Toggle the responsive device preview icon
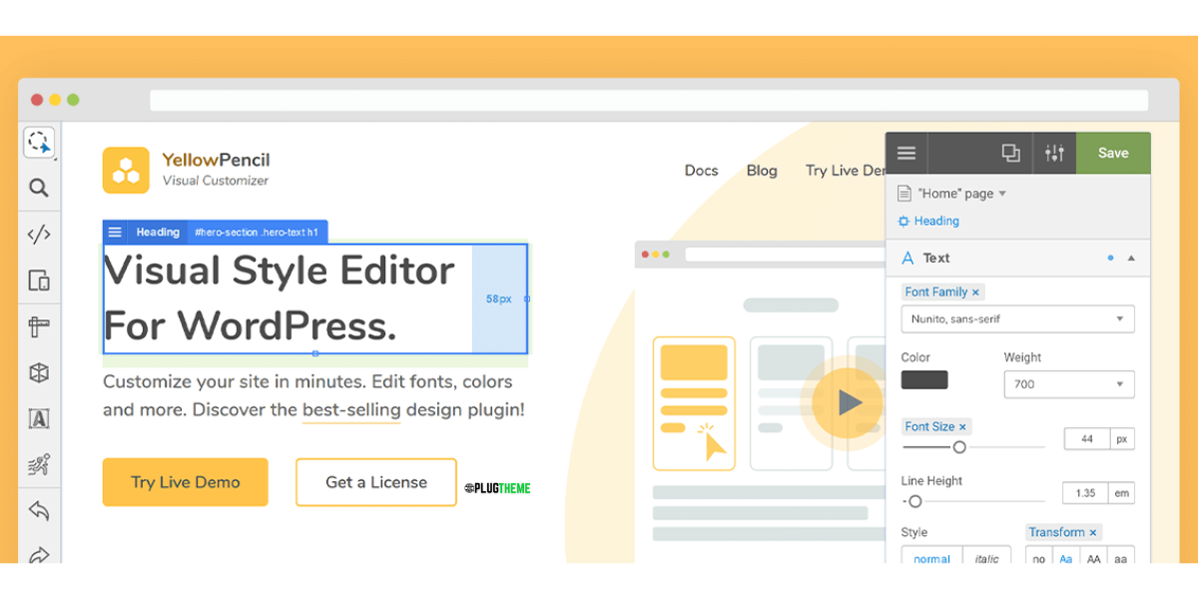The width and height of the screenshot is (1198, 599). (x=39, y=281)
